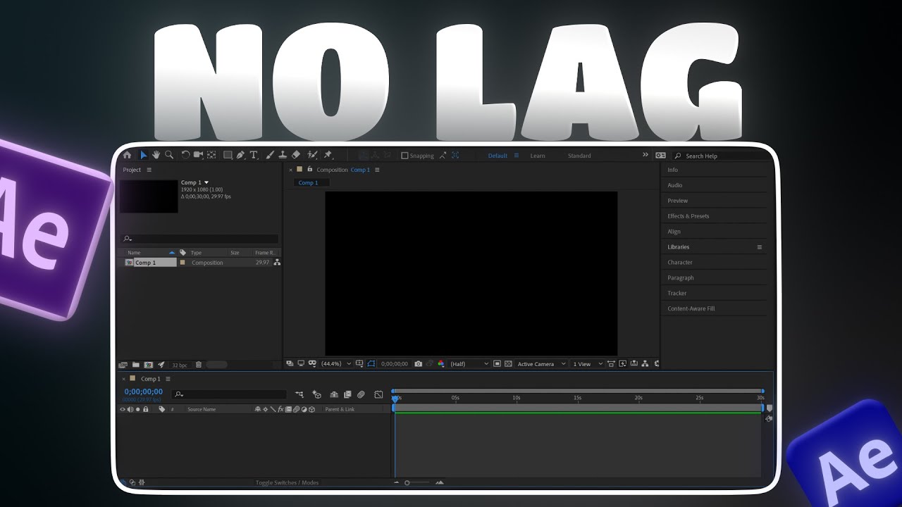
Task: Select the Pen tool
Action: click(240, 155)
